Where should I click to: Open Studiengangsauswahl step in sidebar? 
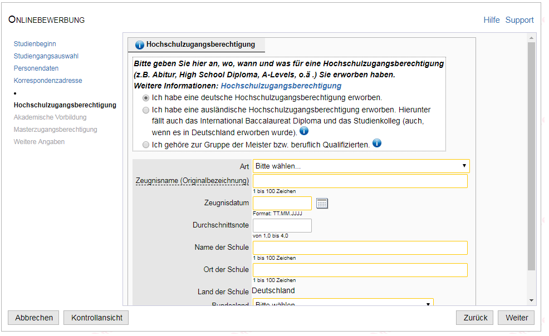click(46, 56)
